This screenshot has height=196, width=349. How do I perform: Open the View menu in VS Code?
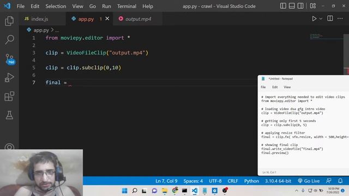pyautogui.click(x=77, y=6)
